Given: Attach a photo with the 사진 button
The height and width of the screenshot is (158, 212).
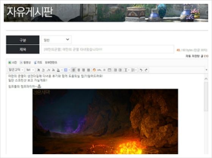Looking at the screenshot, I should tap(12, 62).
